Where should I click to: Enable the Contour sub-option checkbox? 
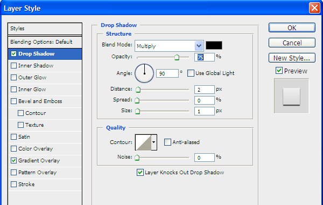pos(20,113)
